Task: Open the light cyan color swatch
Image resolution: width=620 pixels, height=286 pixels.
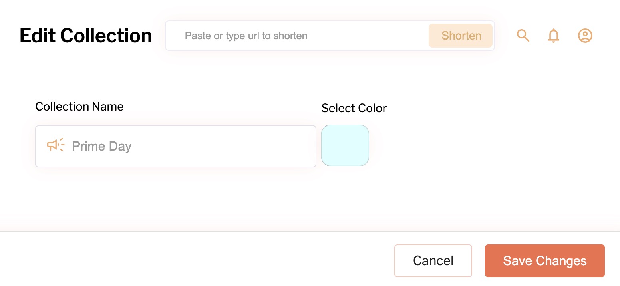Action: pyautogui.click(x=345, y=145)
